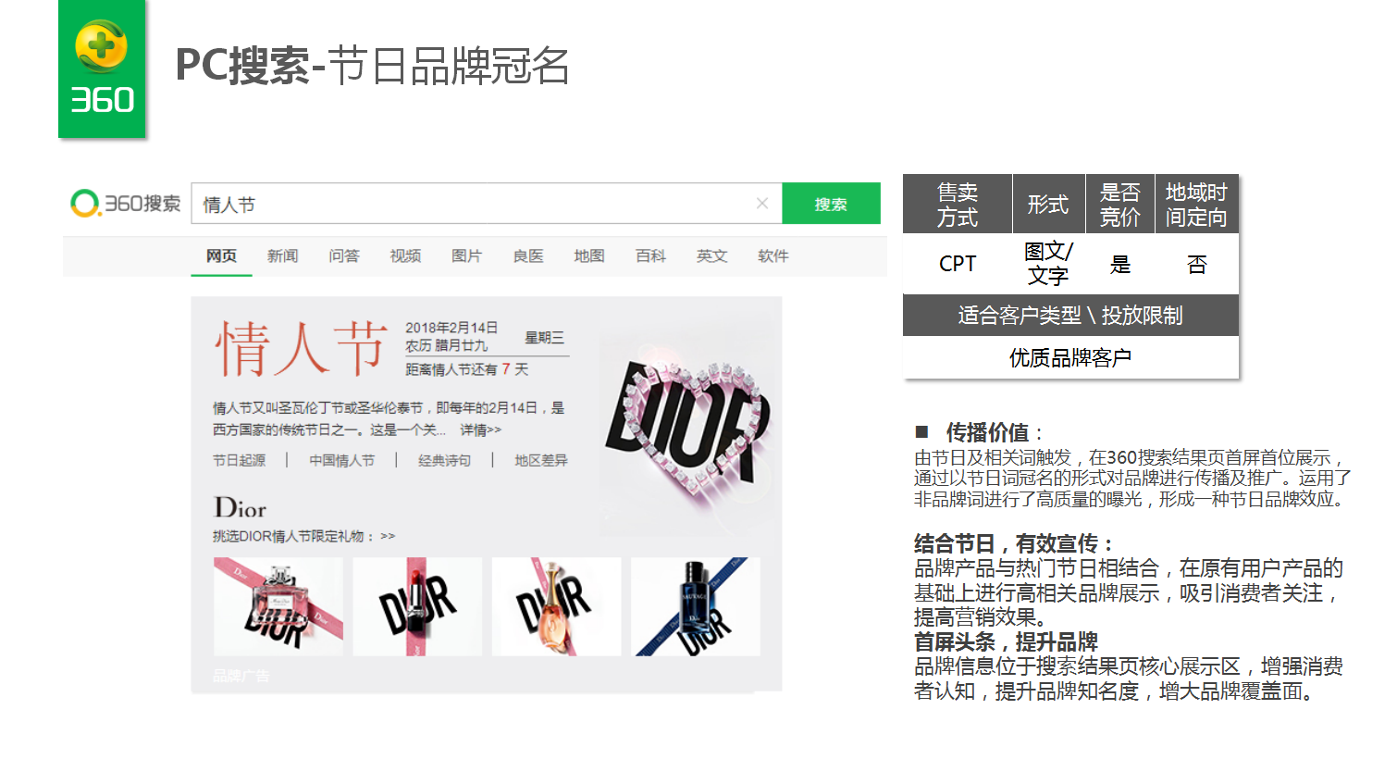
Task: Click the 星期三 text
Action: [544, 338]
